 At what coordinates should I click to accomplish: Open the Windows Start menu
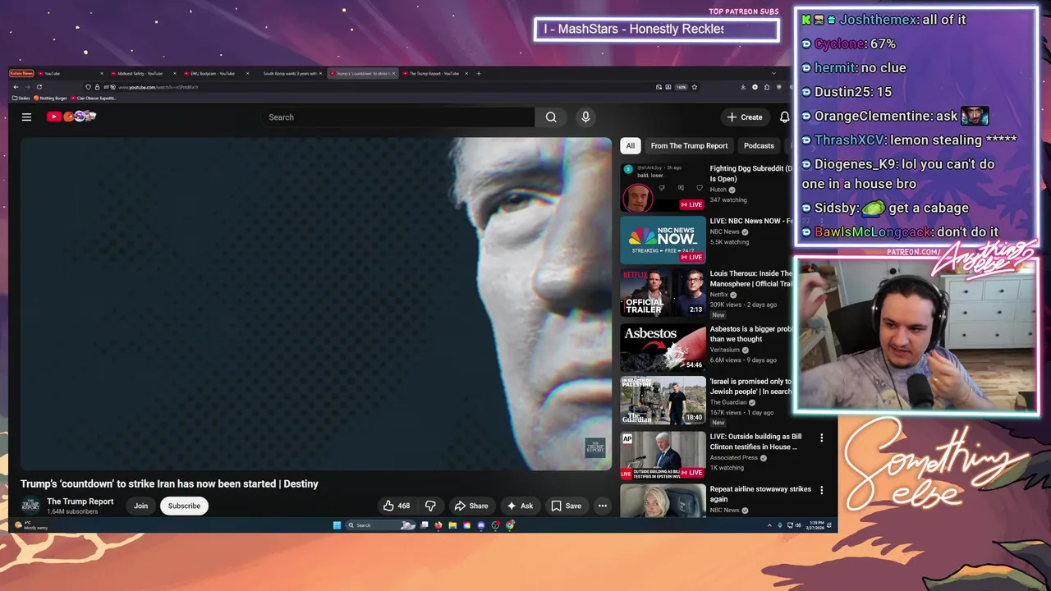pyautogui.click(x=337, y=525)
